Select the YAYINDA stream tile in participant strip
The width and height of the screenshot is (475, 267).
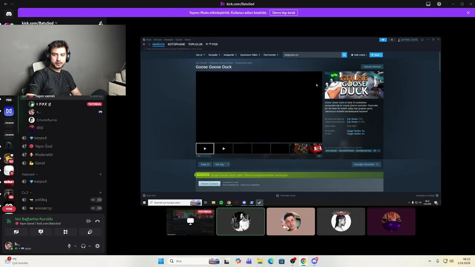point(190,221)
